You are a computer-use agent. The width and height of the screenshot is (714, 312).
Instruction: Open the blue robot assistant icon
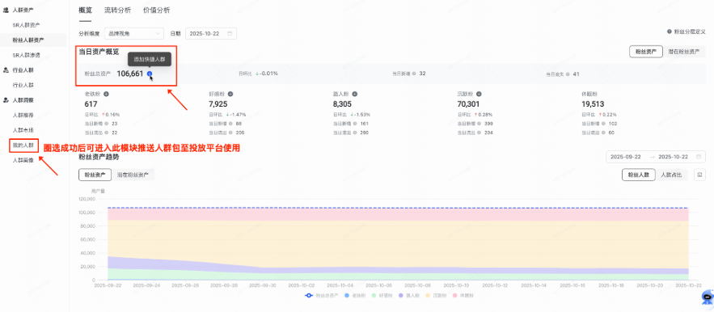pyautogui.click(x=707, y=297)
